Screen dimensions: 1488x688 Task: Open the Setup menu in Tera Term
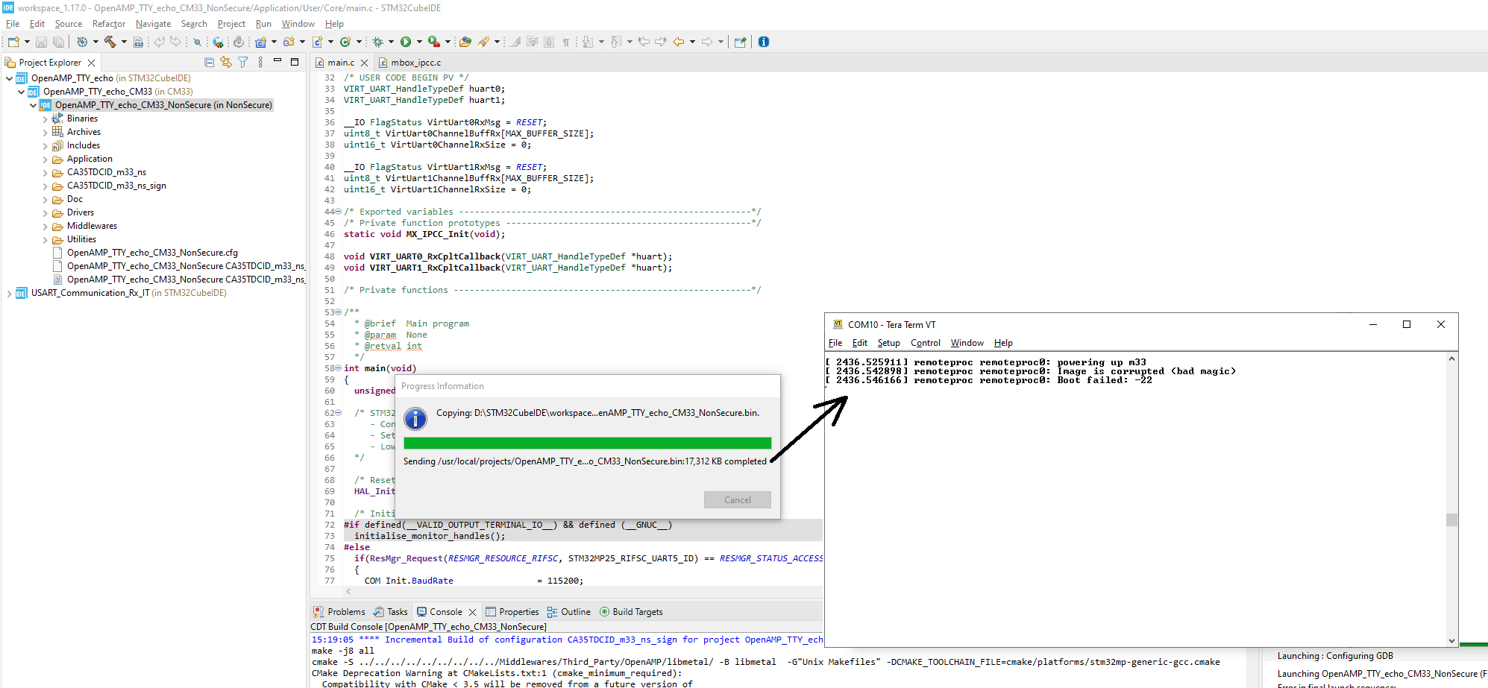(x=888, y=343)
